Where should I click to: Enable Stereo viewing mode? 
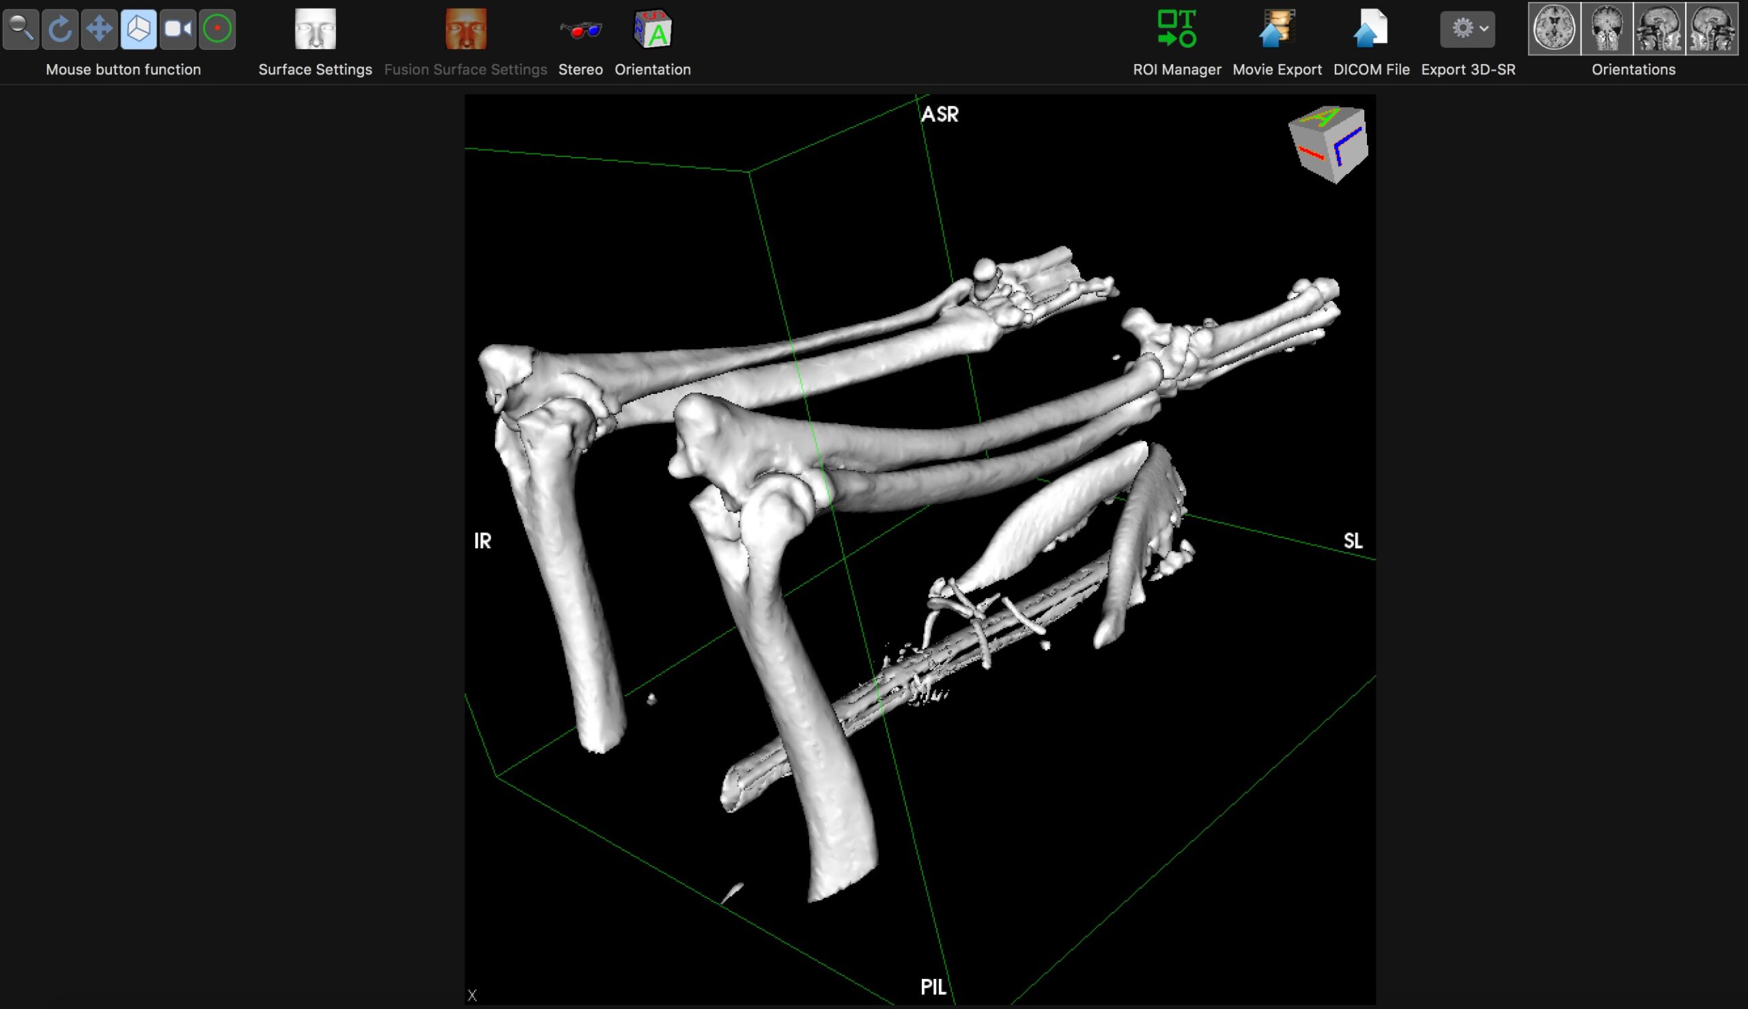tap(581, 29)
